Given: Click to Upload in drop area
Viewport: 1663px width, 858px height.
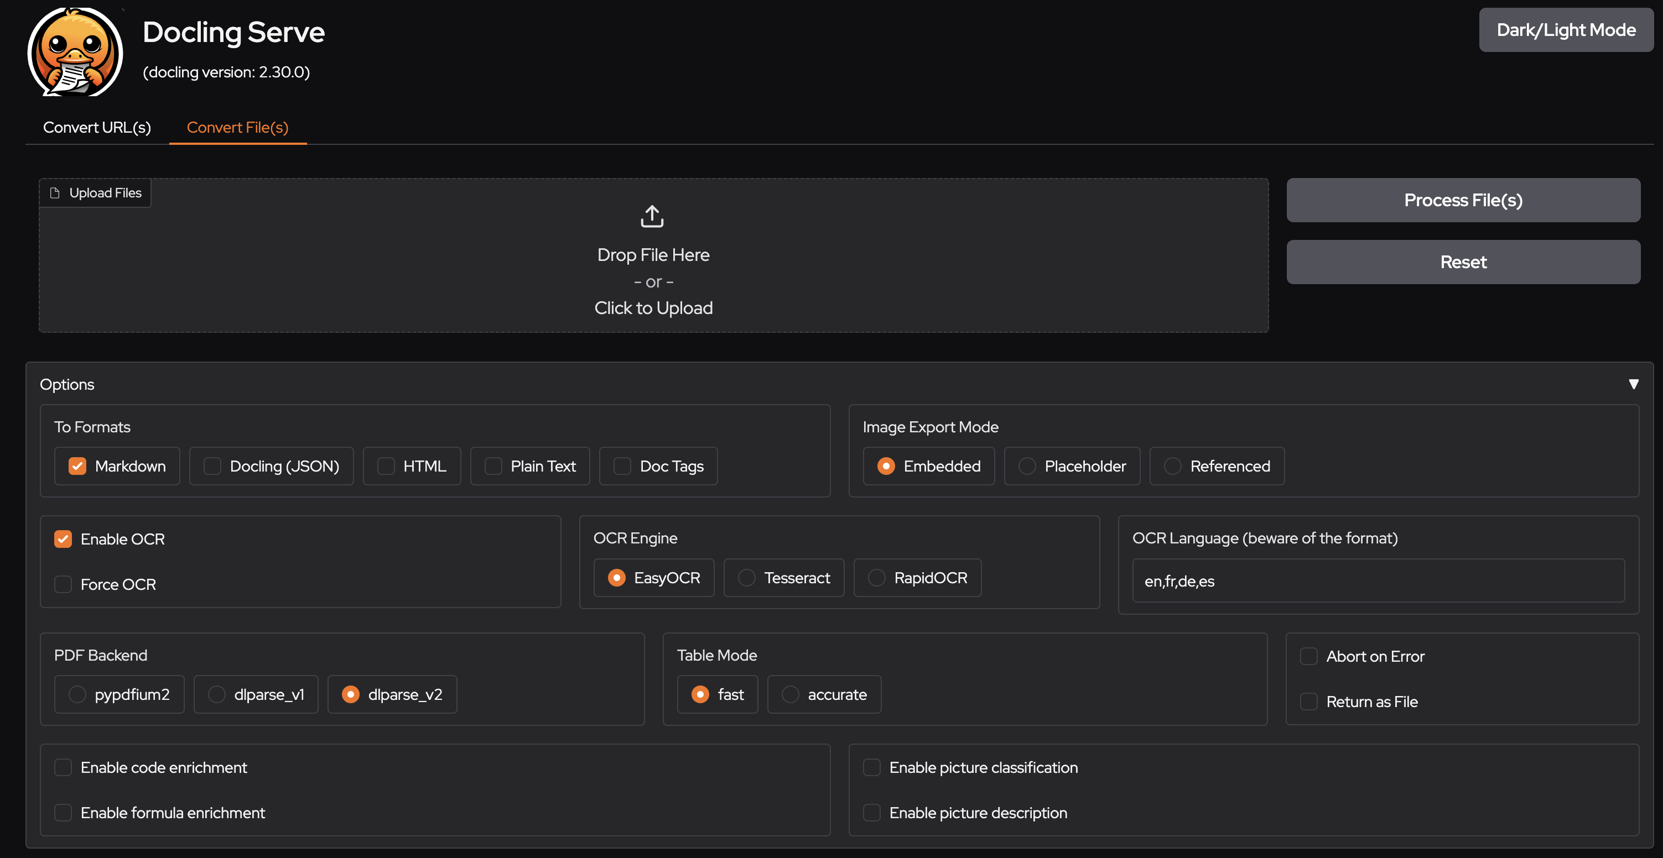Looking at the screenshot, I should click(653, 308).
